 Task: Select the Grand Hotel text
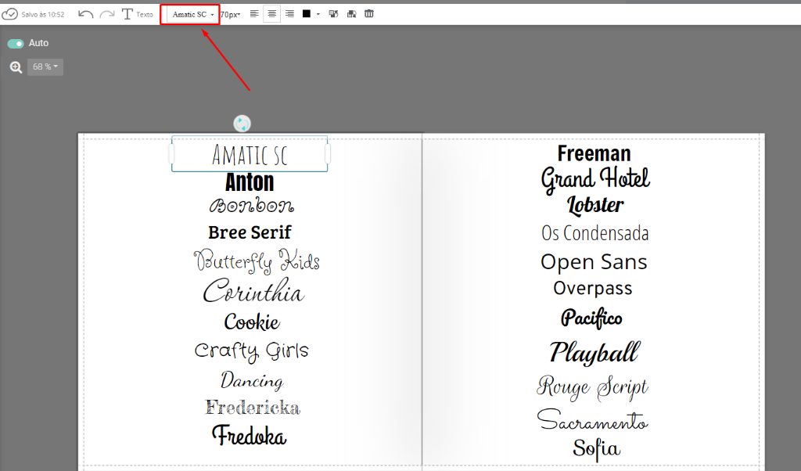point(595,179)
